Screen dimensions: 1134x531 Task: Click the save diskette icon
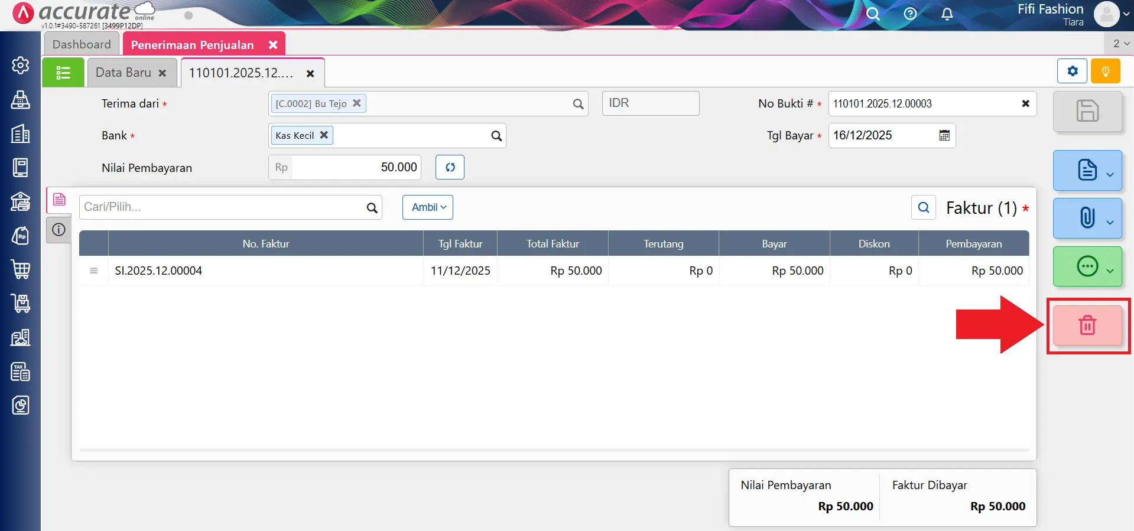[1087, 111]
